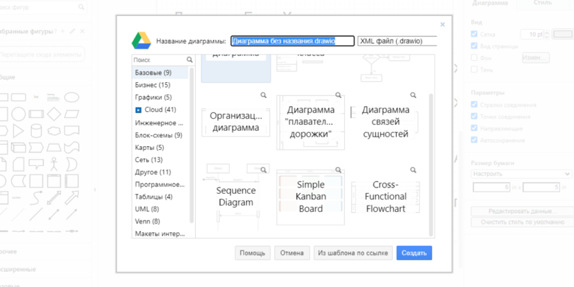The width and height of the screenshot is (574, 287).
Task: Click the Измен... background button
Action: pyautogui.click(x=535, y=57)
